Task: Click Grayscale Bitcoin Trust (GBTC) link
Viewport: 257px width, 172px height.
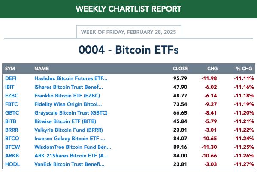Action: [x=71, y=113]
